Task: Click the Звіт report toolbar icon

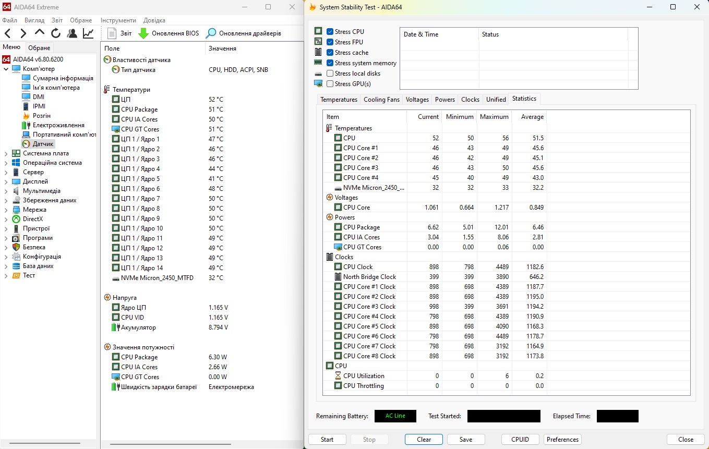Action: click(x=112, y=33)
